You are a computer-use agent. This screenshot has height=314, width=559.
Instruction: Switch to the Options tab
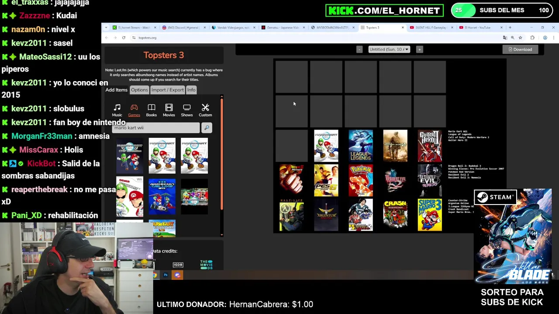(x=139, y=90)
